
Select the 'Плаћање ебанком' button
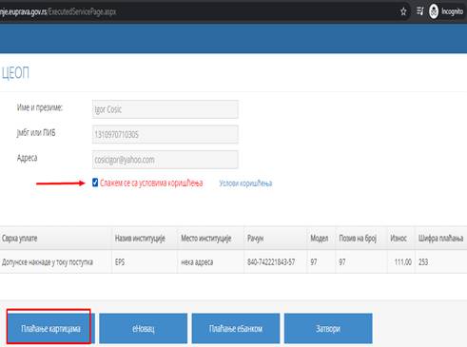[x=236, y=328]
